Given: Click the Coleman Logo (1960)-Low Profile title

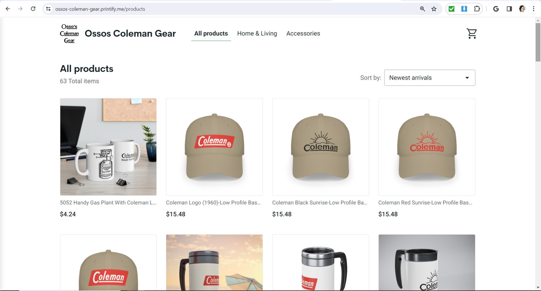Looking at the screenshot, I should point(213,203).
